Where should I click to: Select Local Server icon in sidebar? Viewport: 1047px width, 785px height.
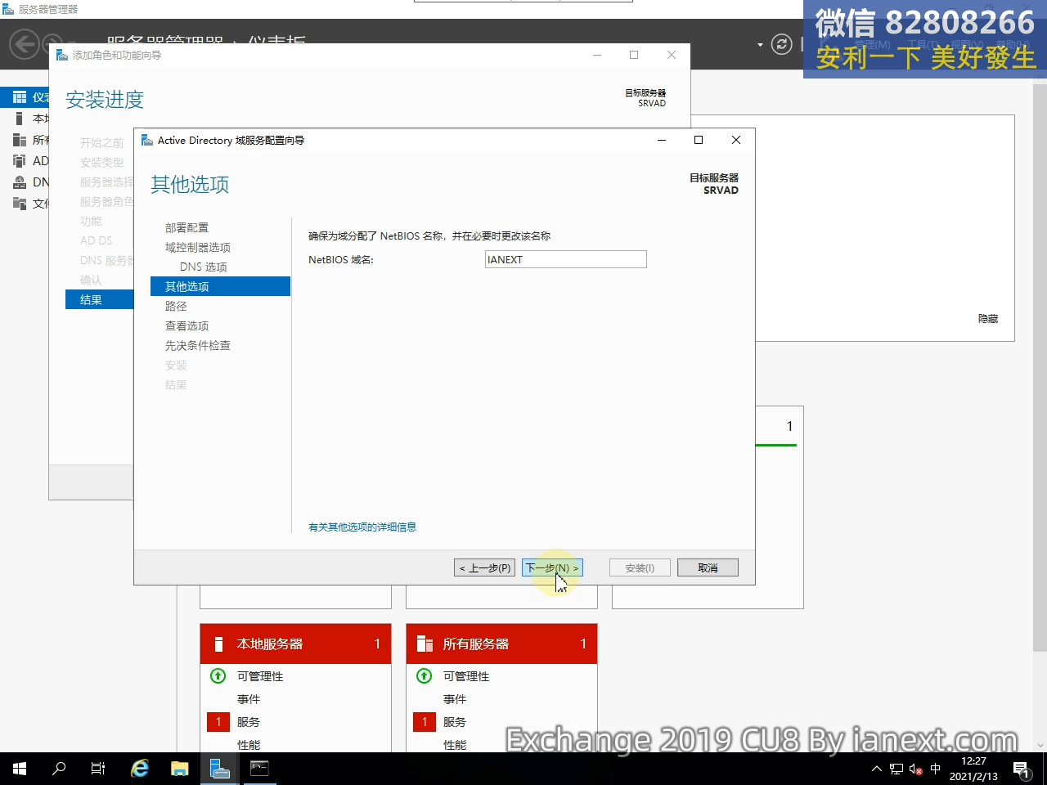(x=20, y=119)
